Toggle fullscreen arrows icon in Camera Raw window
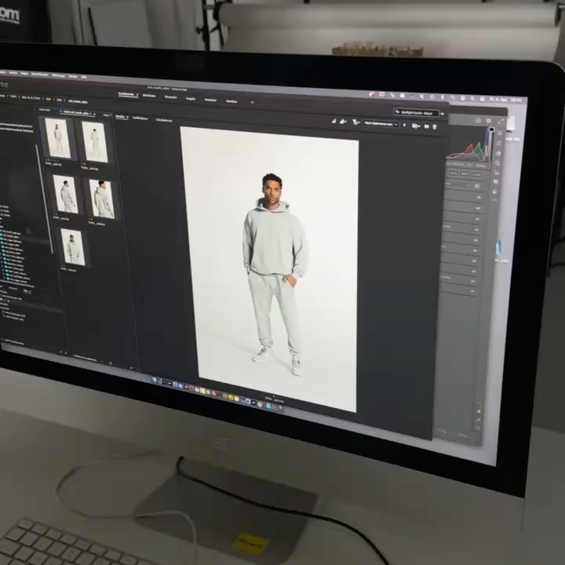565x565 pixels. coord(501,121)
